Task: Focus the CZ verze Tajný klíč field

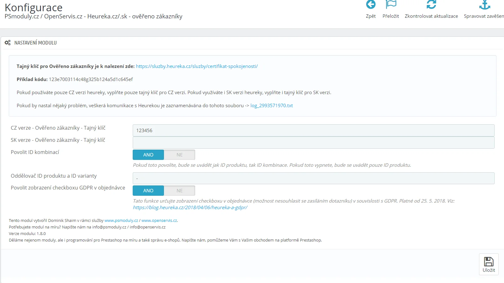Action: click(313, 131)
